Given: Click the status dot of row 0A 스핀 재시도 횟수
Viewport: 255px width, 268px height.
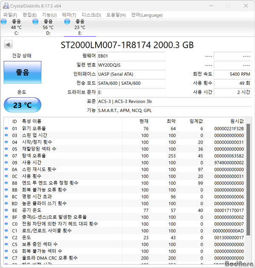Looking at the screenshot, I should point(6,169).
